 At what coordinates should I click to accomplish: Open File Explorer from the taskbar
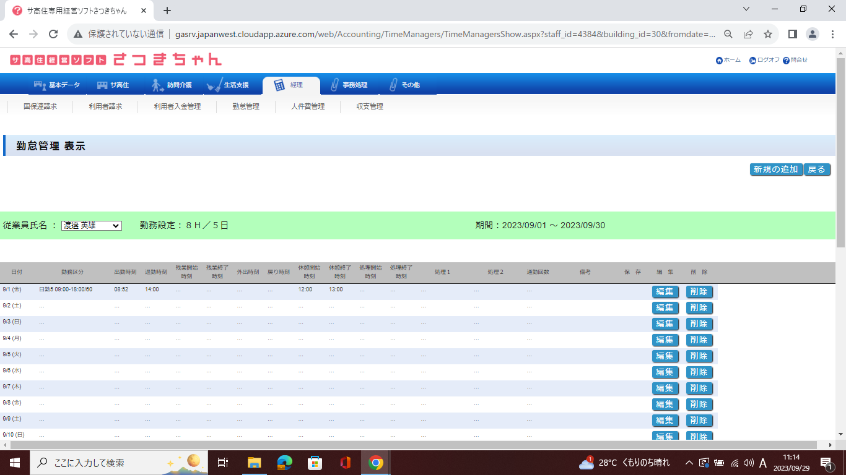[x=255, y=463]
